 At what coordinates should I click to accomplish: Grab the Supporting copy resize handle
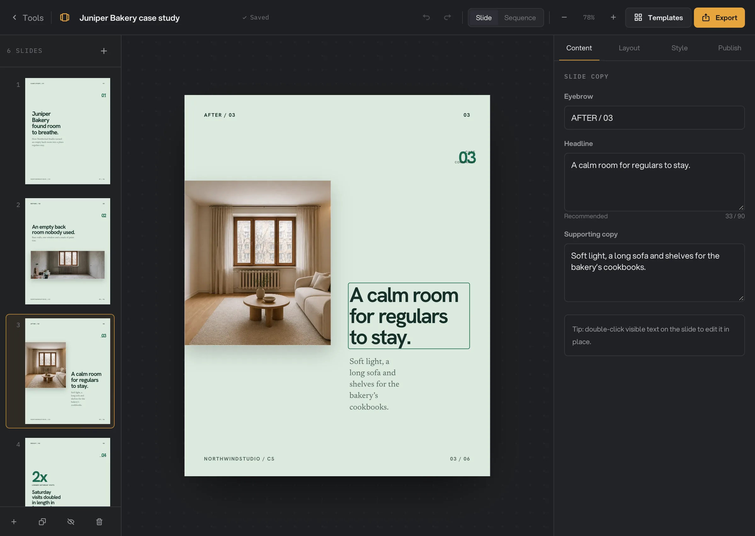click(x=741, y=298)
